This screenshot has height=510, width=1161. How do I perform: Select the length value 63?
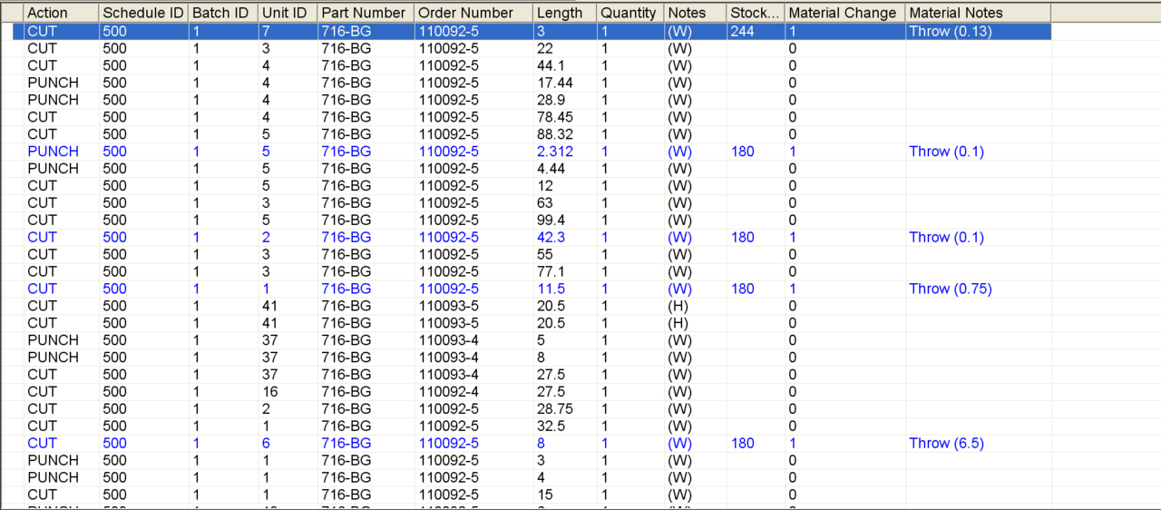[x=544, y=202]
